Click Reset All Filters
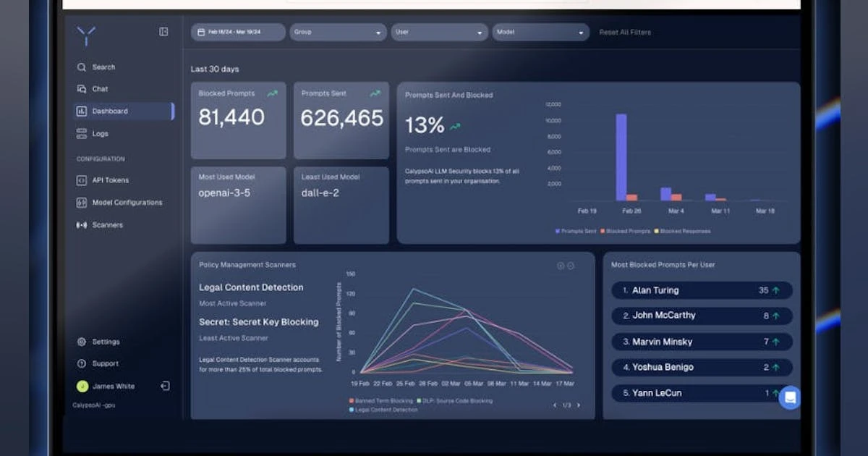This screenshot has height=456, width=868. [x=624, y=32]
